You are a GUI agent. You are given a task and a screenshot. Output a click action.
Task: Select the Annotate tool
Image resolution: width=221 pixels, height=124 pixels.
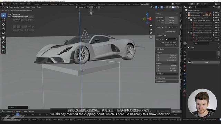click(x=4, y=42)
